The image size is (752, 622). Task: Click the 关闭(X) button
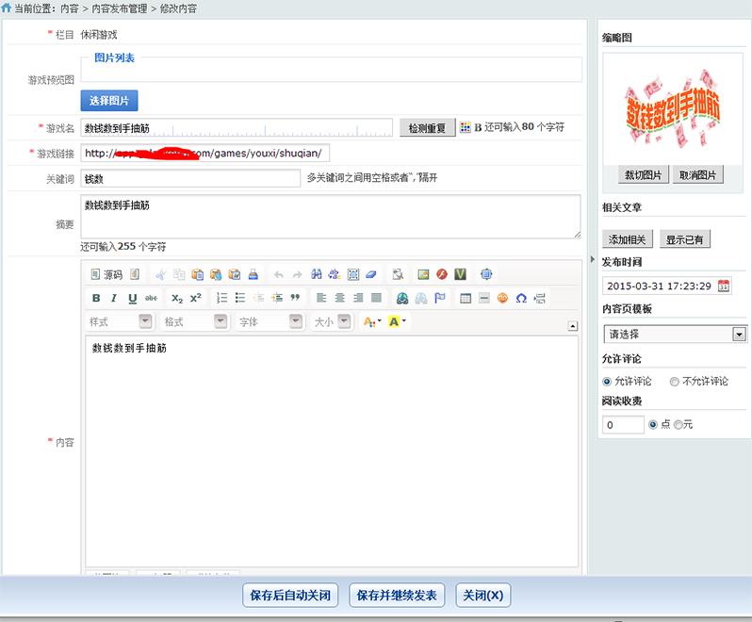tap(482, 596)
